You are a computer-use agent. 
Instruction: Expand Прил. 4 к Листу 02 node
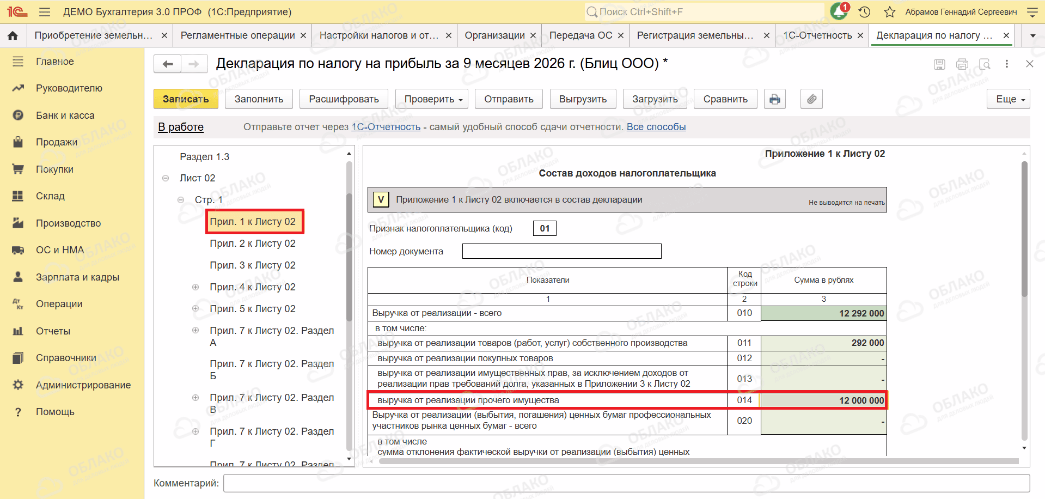tap(195, 287)
